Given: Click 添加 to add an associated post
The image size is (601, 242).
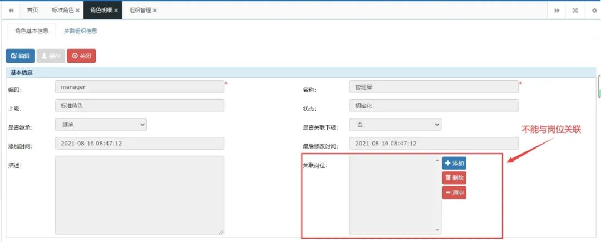Looking at the screenshot, I should [x=454, y=163].
